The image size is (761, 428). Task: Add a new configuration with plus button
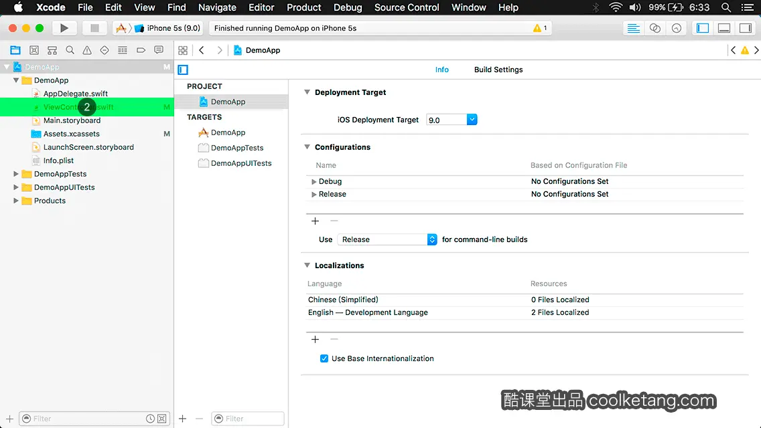pos(315,221)
